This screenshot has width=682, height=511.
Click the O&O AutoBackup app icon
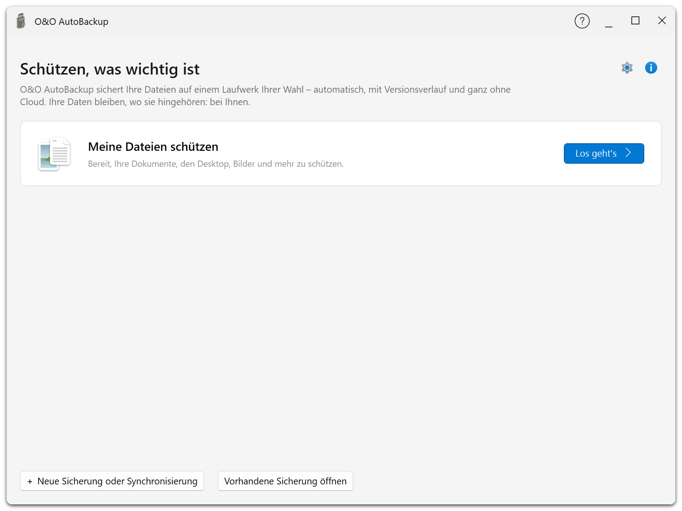[21, 21]
